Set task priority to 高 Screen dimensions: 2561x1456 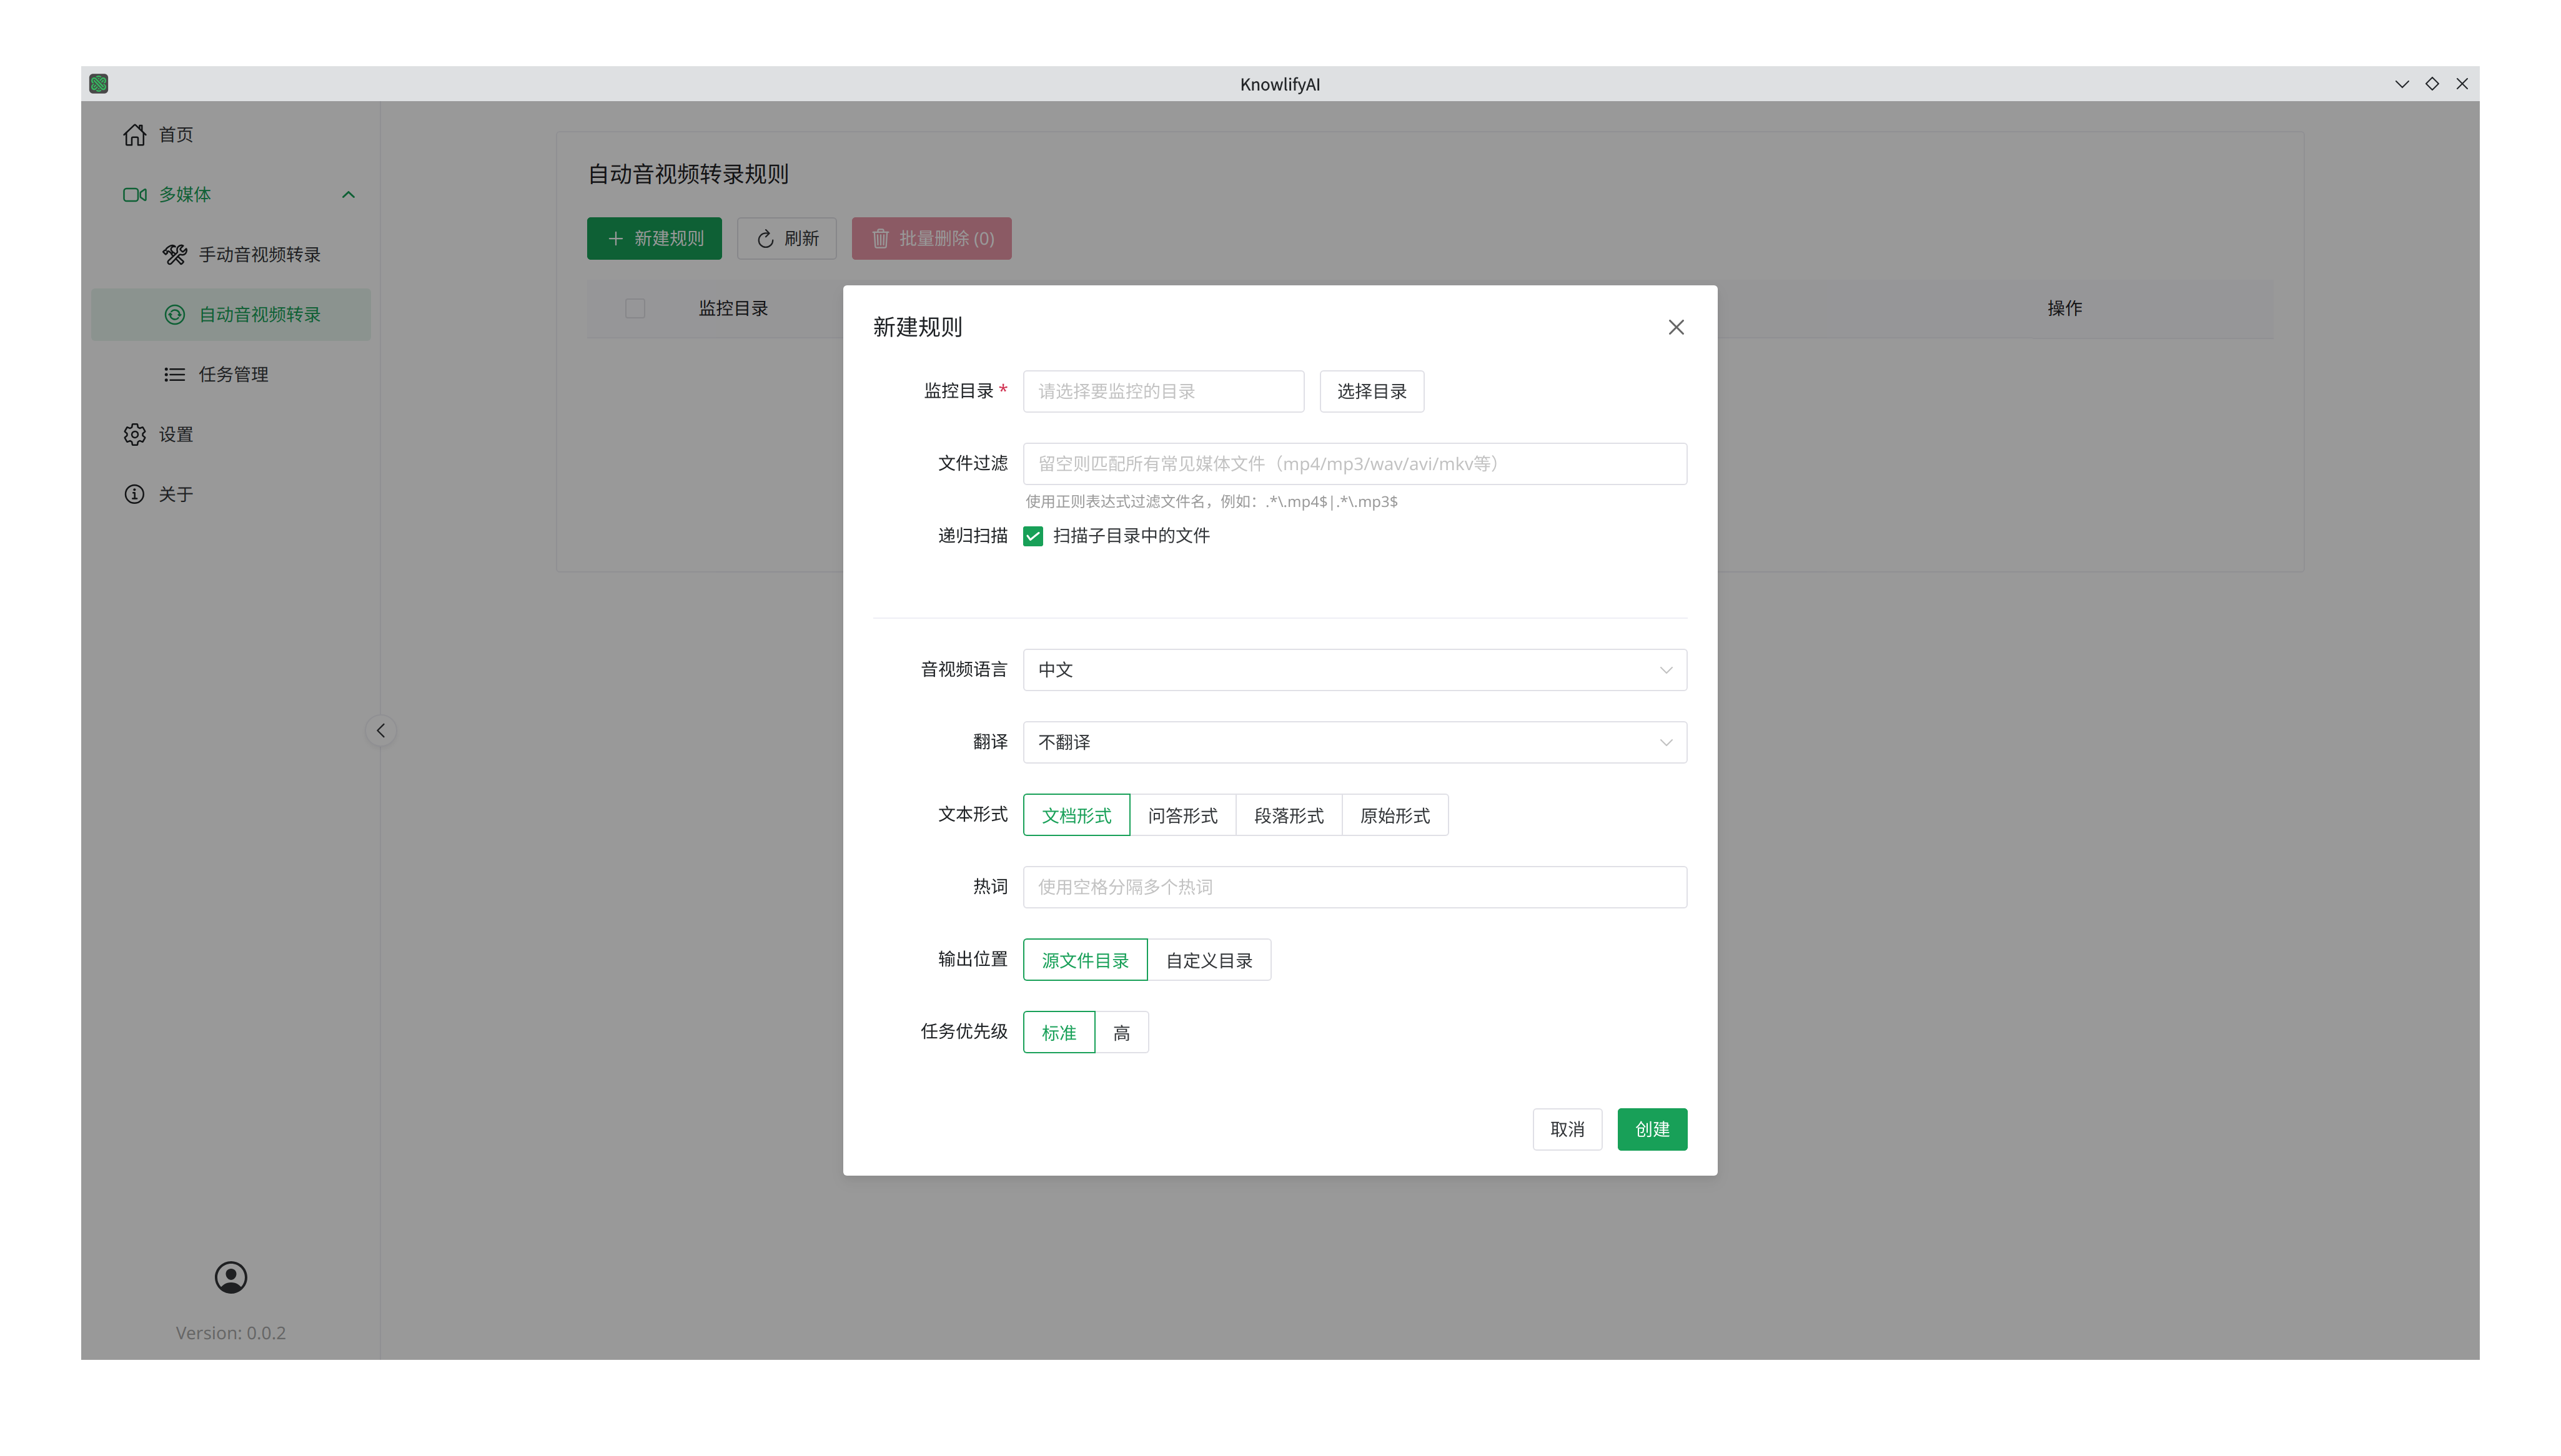(x=1121, y=1032)
